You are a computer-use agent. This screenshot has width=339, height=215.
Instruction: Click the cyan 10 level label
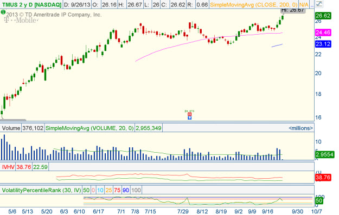100,190
